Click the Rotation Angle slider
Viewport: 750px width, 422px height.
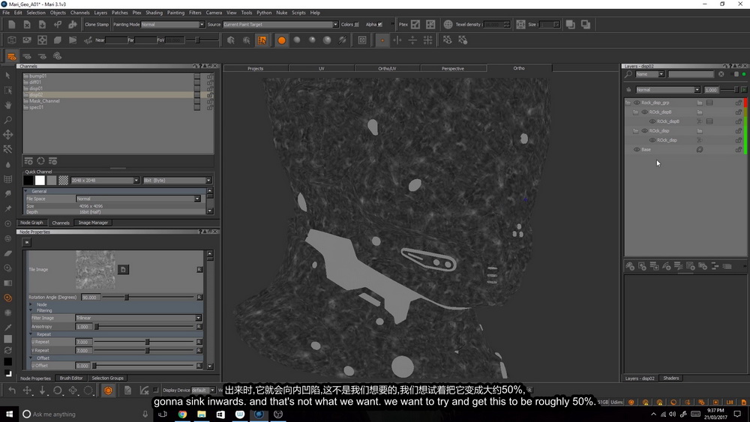148,298
